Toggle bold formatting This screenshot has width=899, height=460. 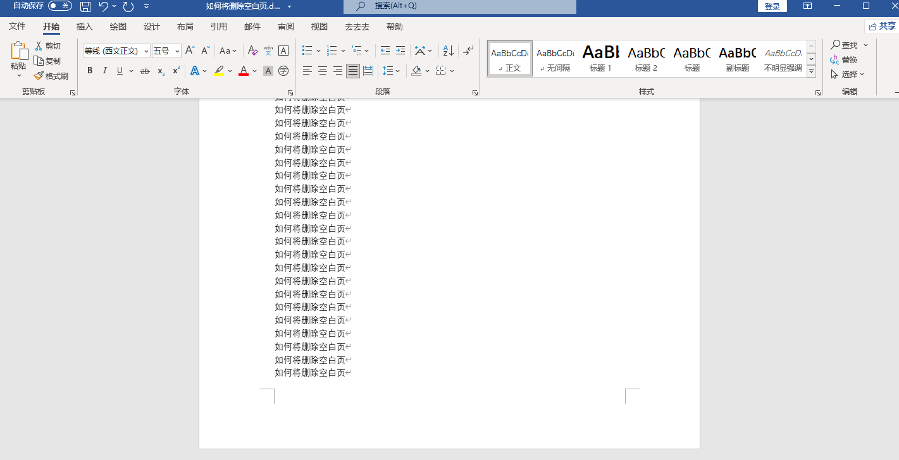90,71
